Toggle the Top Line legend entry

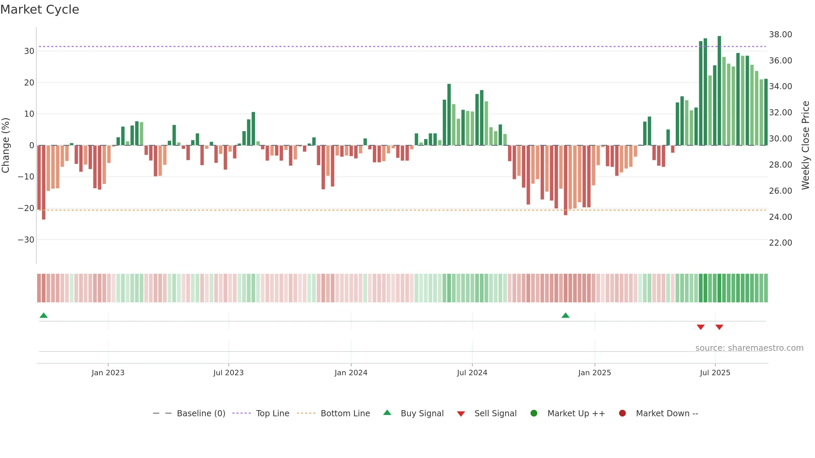(x=261, y=413)
